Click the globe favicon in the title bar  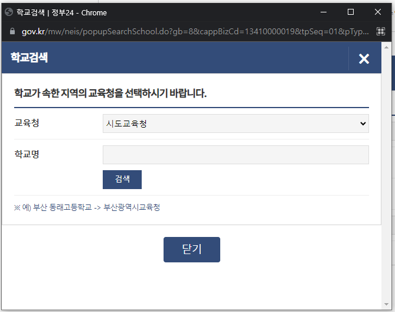(9, 12)
